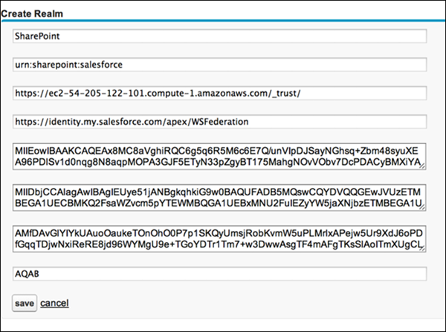Click the textarea starting with AMfDAvGlYlYk
This screenshot has height=332, width=446.
[x=219, y=238]
